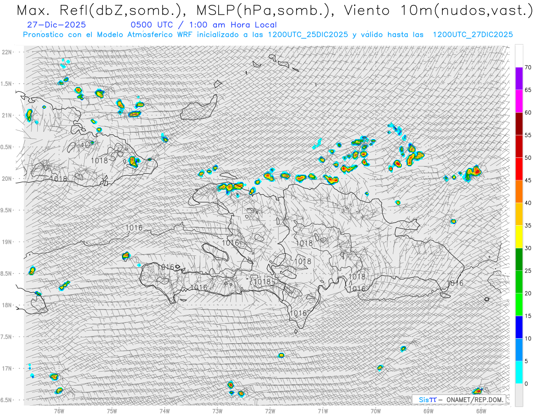Click the light blue 5–10 dBZ colorbar segment
540x417 pixels.
(519, 350)
